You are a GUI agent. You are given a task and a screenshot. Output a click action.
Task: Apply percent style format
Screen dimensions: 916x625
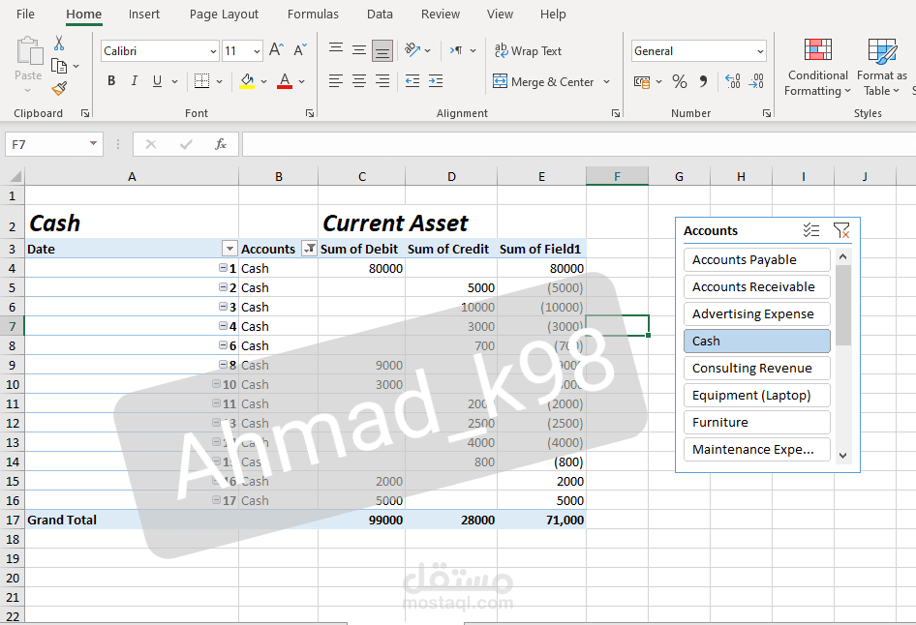click(680, 81)
